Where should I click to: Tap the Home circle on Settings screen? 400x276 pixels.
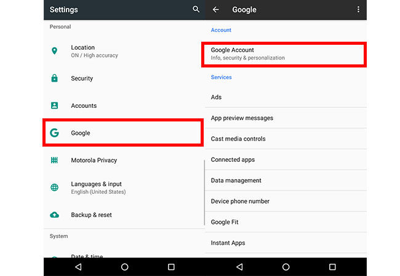coord(124,267)
